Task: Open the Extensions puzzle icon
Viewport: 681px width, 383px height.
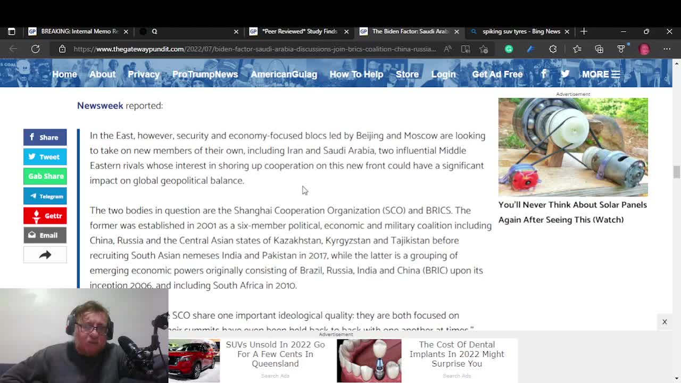Action: pyautogui.click(x=553, y=49)
